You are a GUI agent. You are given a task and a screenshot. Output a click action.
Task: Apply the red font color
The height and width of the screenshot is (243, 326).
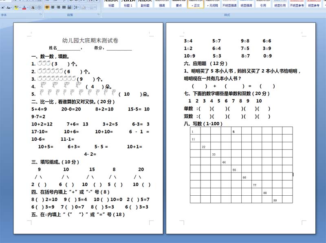(24, 8)
